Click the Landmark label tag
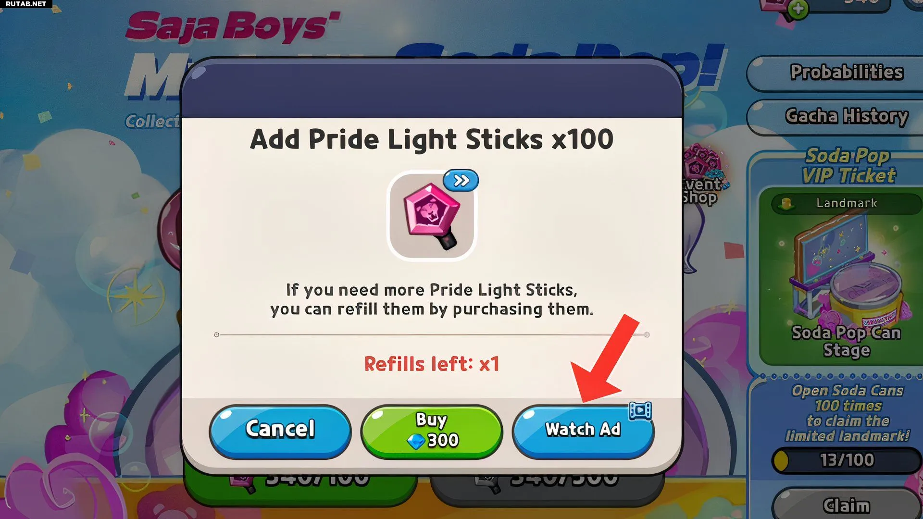This screenshot has height=519, width=923. [847, 203]
